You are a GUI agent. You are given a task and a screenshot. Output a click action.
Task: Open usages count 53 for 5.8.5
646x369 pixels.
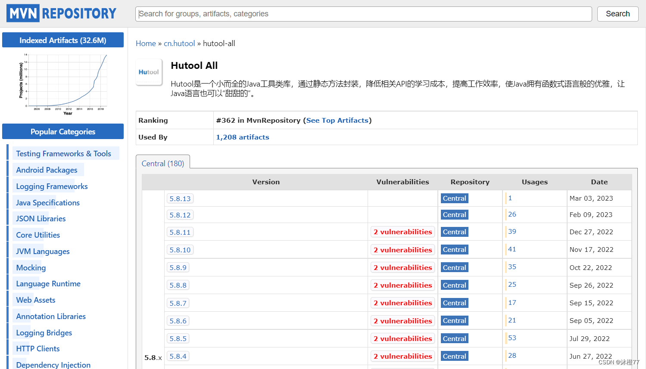(512, 338)
